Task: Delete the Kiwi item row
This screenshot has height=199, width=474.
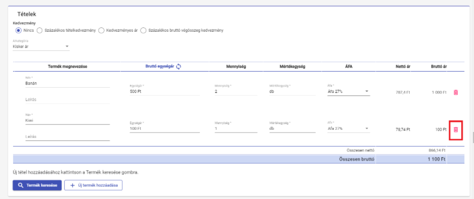Action: [x=456, y=129]
